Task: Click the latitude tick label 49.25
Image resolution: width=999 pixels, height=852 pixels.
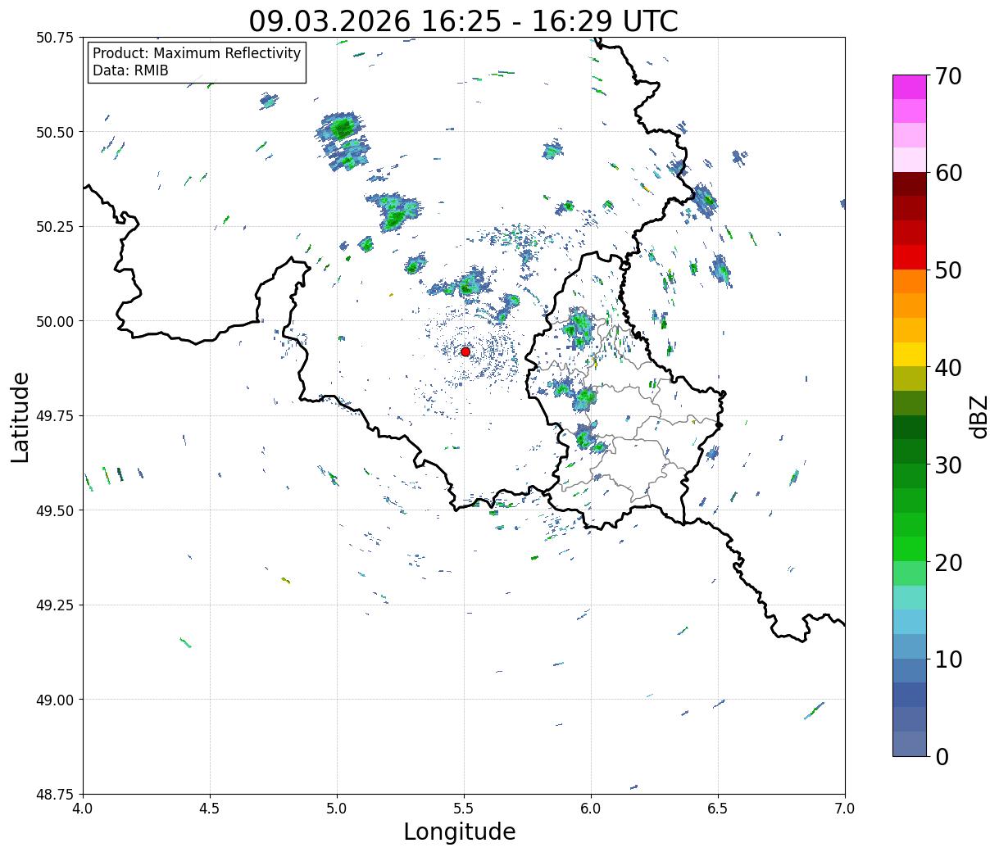Action: pos(55,605)
